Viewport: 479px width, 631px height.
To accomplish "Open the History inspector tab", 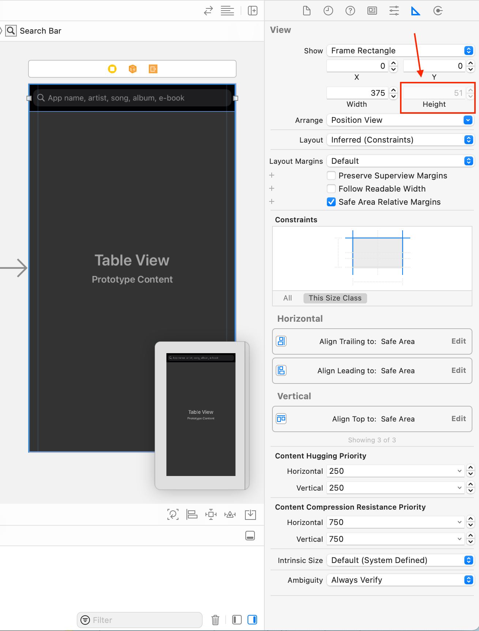I will point(328,11).
